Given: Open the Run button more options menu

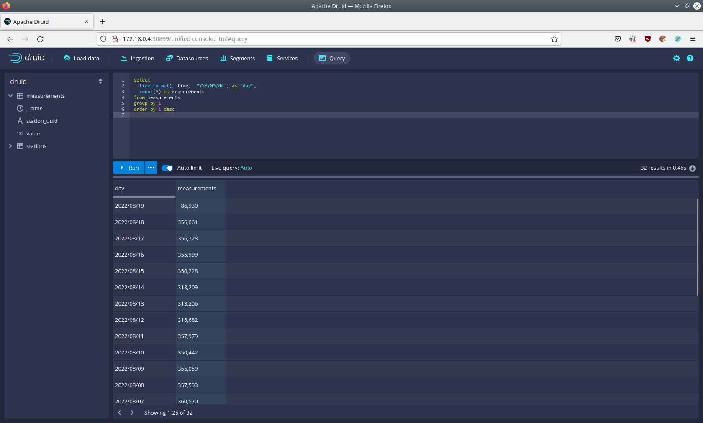Looking at the screenshot, I should (x=151, y=168).
